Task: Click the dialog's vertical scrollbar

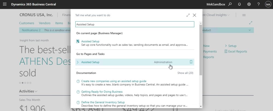Action: click(201, 49)
